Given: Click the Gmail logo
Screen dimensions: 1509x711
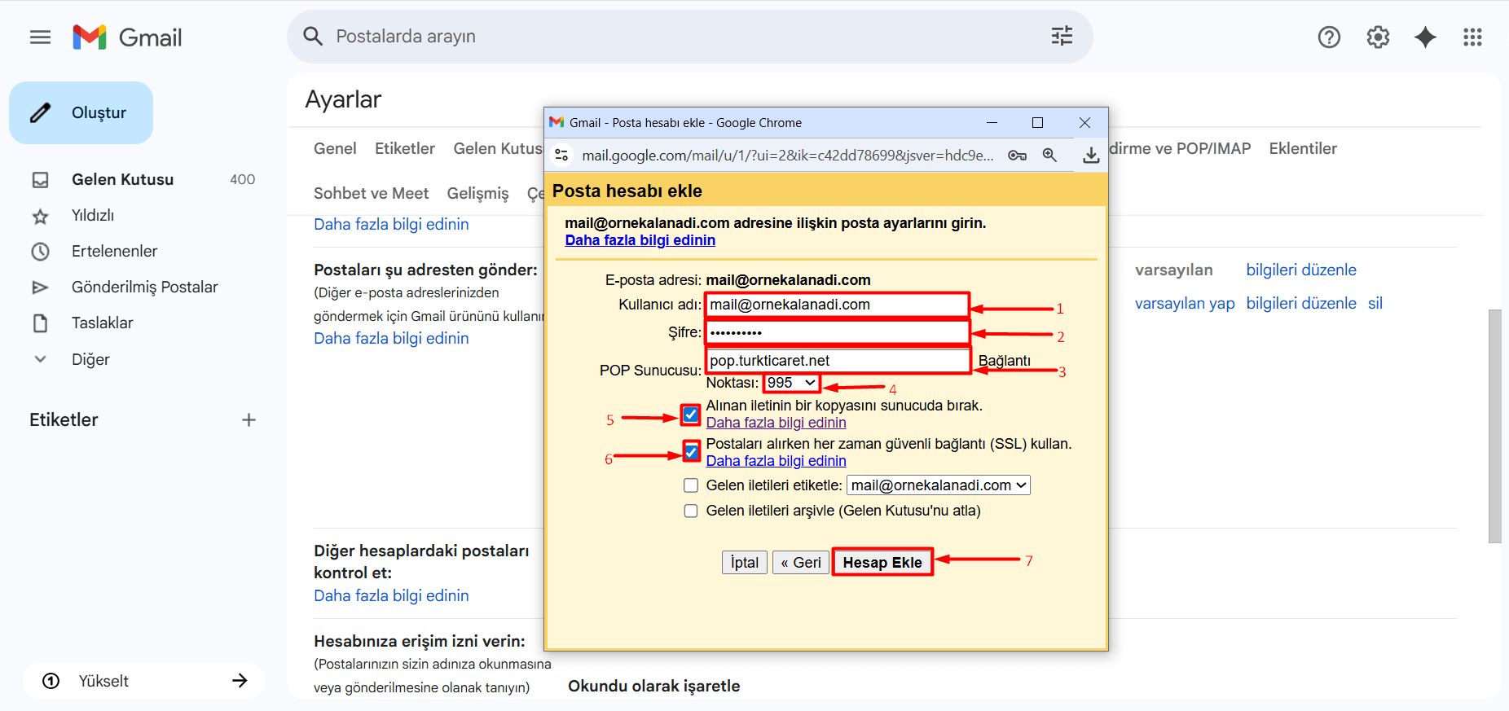Looking at the screenshot, I should click(127, 37).
